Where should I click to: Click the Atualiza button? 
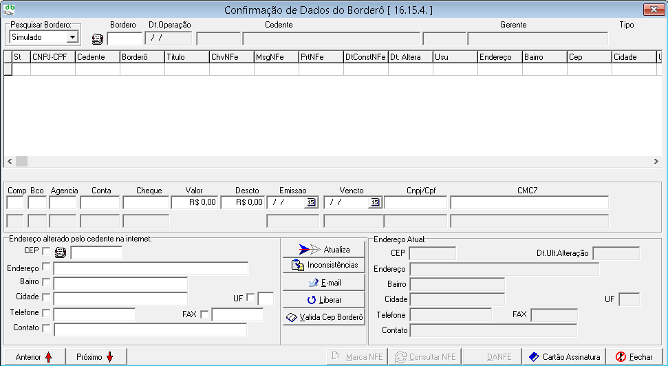coord(323,249)
